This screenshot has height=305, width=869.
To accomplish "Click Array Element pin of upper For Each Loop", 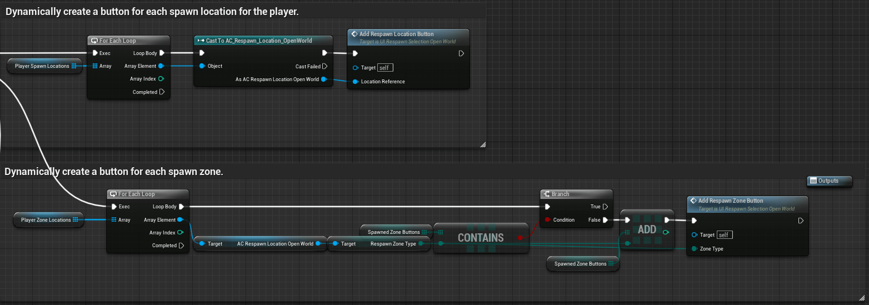I will (161, 66).
